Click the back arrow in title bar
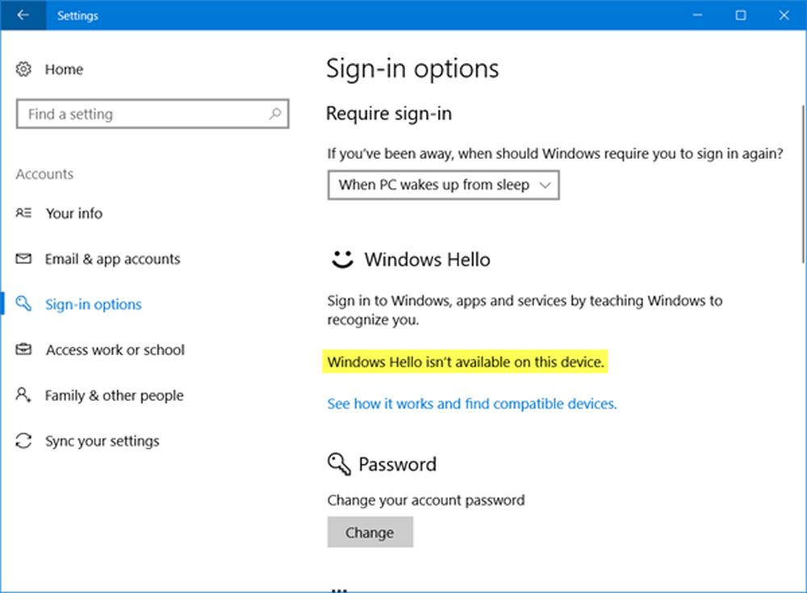The width and height of the screenshot is (807, 593). 23,15
